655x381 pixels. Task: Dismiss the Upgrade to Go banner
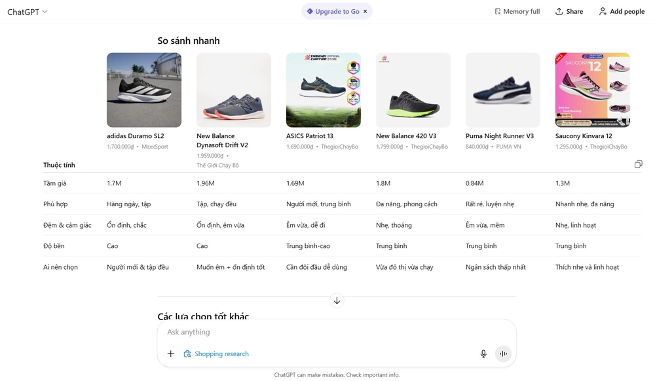coord(365,12)
